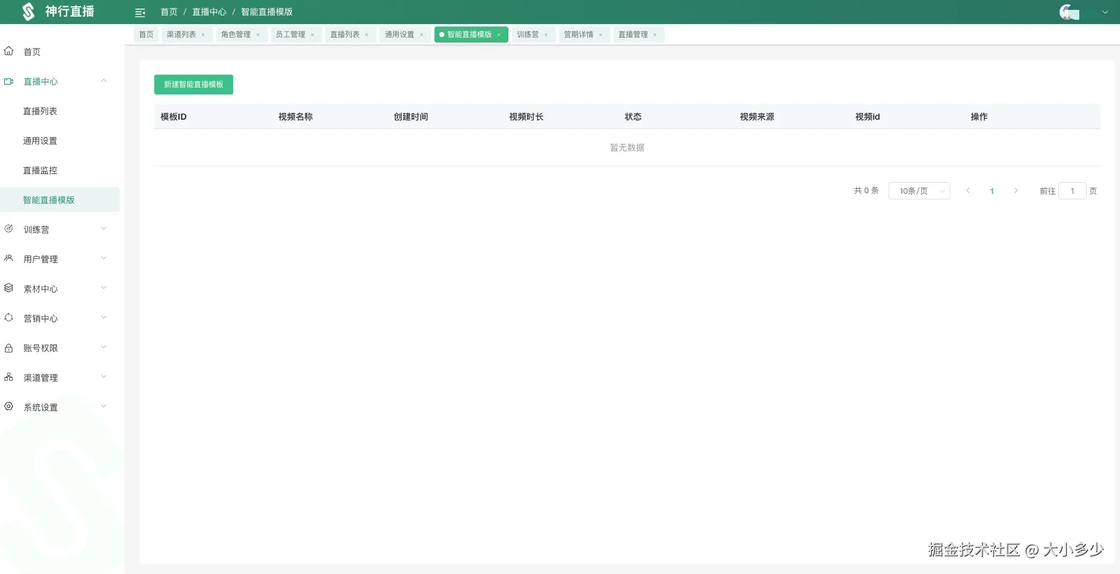
Task: Close the 直播管理 tab
Action: click(x=655, y=35)
